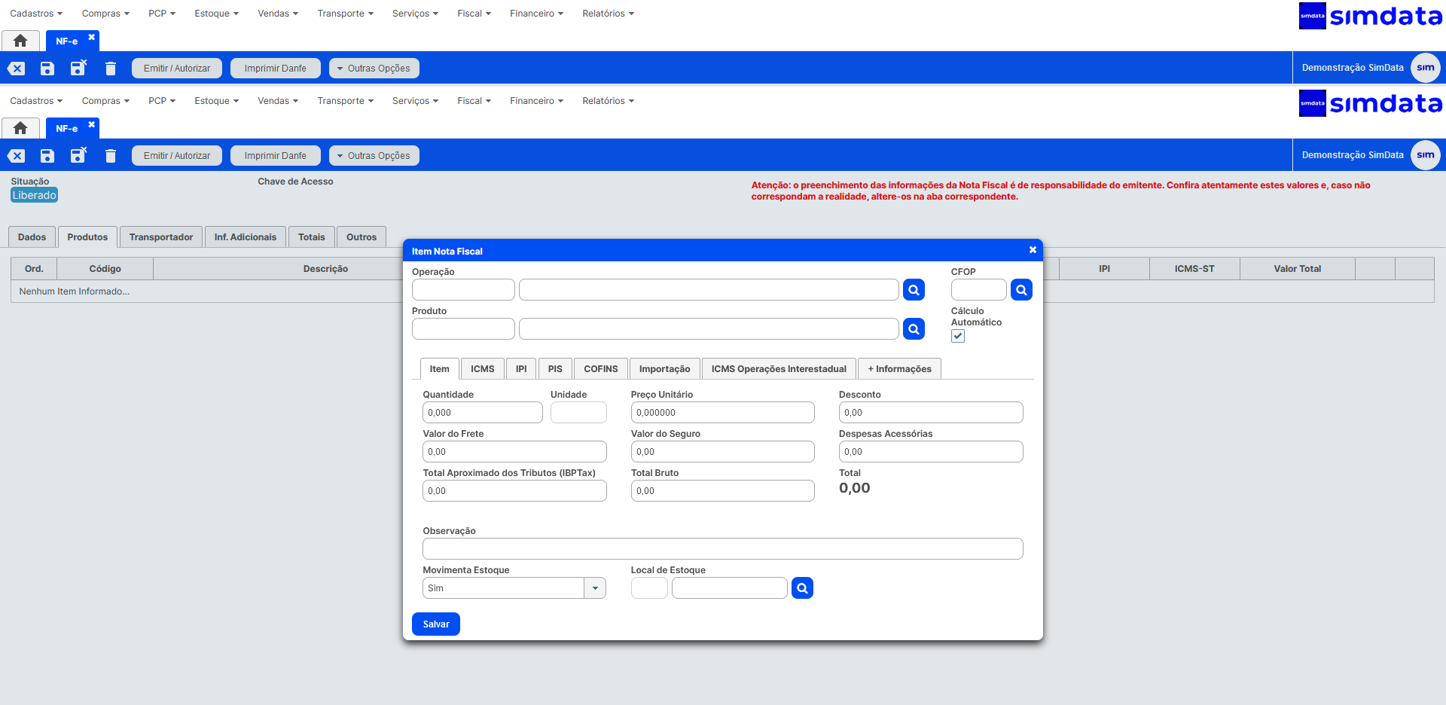
Task: Click the Preço Unitário input field
Action: coord(723,413)
